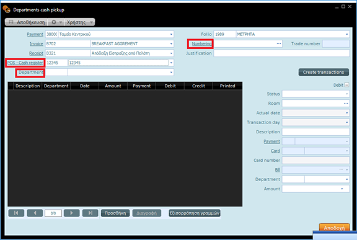
Task: Click the Bill link label
Action: pos(277,170)
